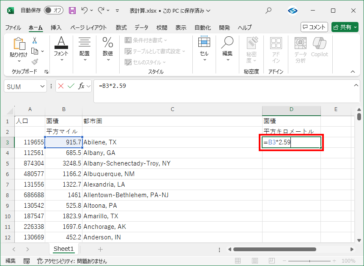Cancel formula entry with the red X
The width and height of the screenshot is (364, 266).
tap(61, 86)
